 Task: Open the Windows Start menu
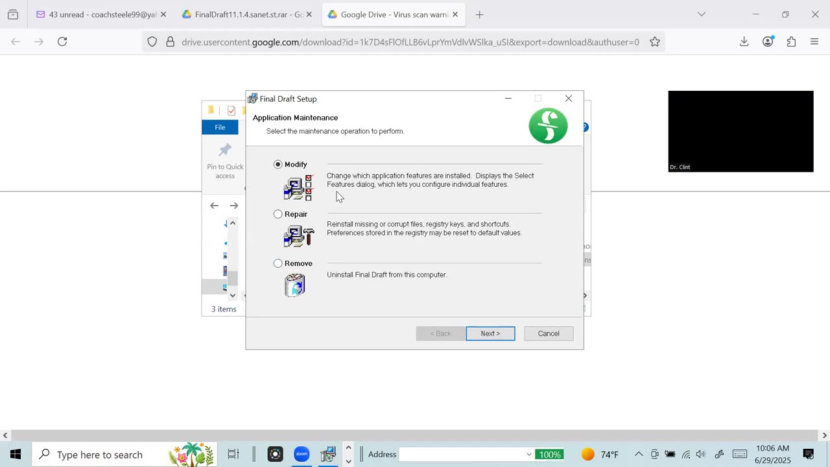16,454
